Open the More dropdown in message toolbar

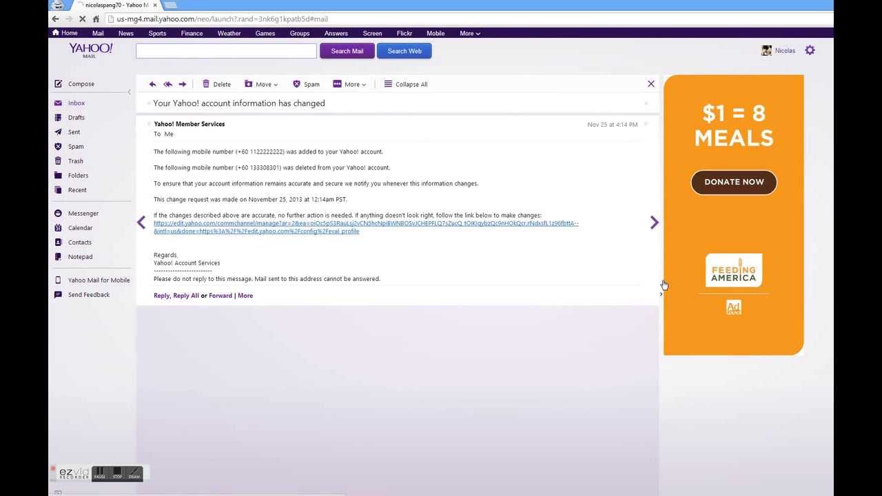pos(349,84)
